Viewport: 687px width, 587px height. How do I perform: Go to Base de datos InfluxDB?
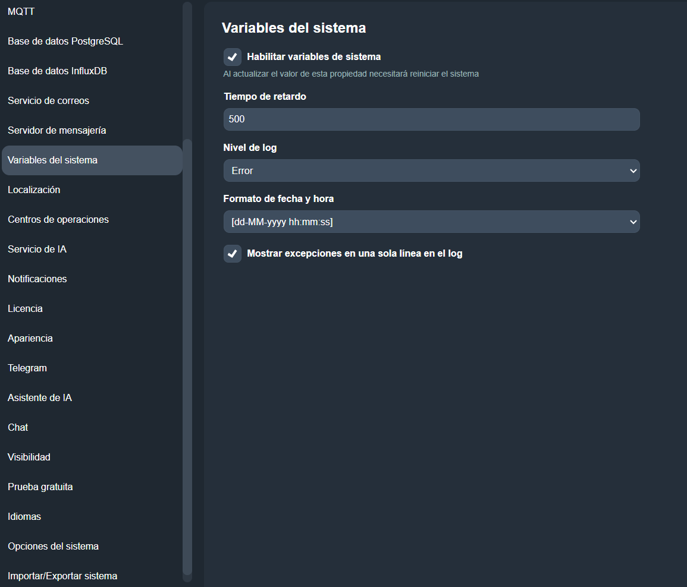(57, 71)
